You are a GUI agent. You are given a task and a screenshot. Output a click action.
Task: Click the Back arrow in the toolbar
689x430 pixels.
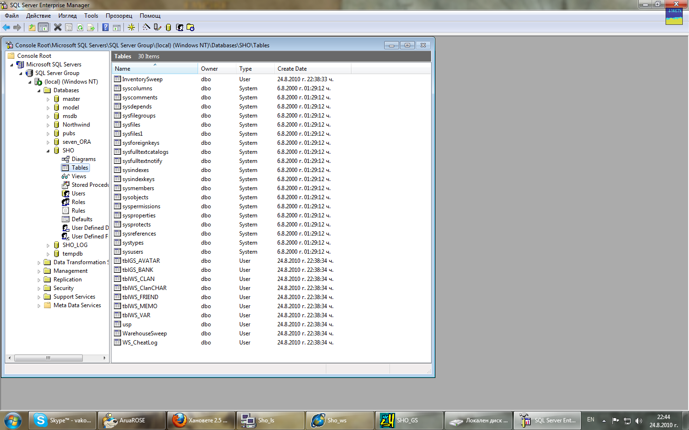pyautogui.click(x=6, y=28)
